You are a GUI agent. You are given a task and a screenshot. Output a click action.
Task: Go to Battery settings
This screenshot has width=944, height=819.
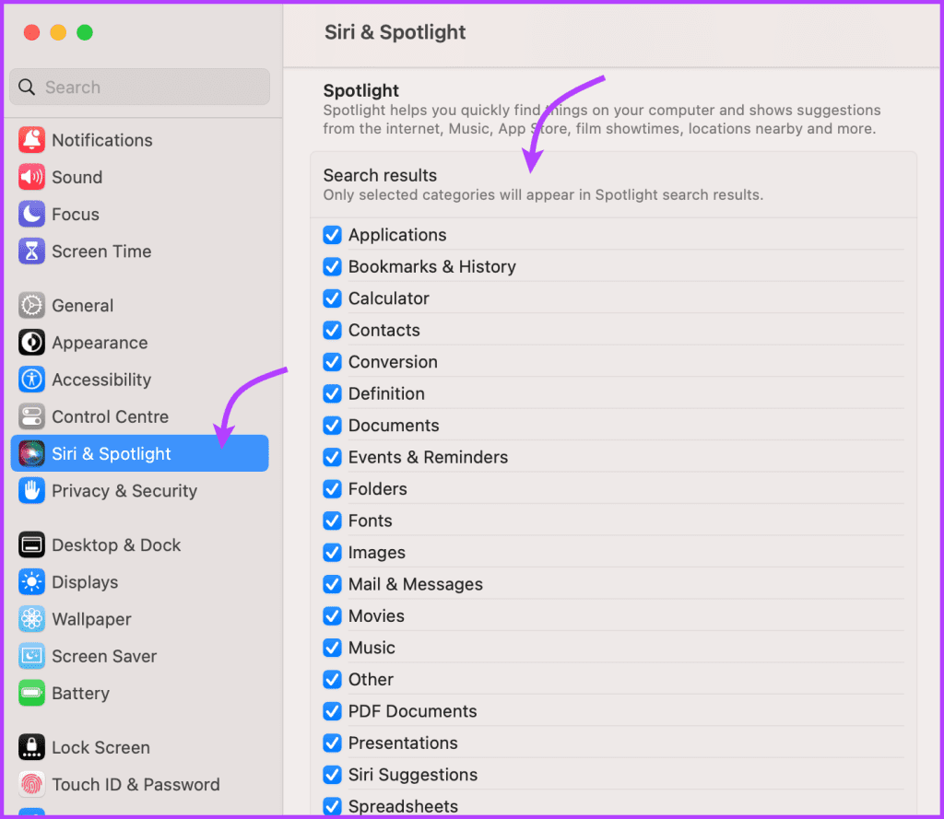[140, 693]
